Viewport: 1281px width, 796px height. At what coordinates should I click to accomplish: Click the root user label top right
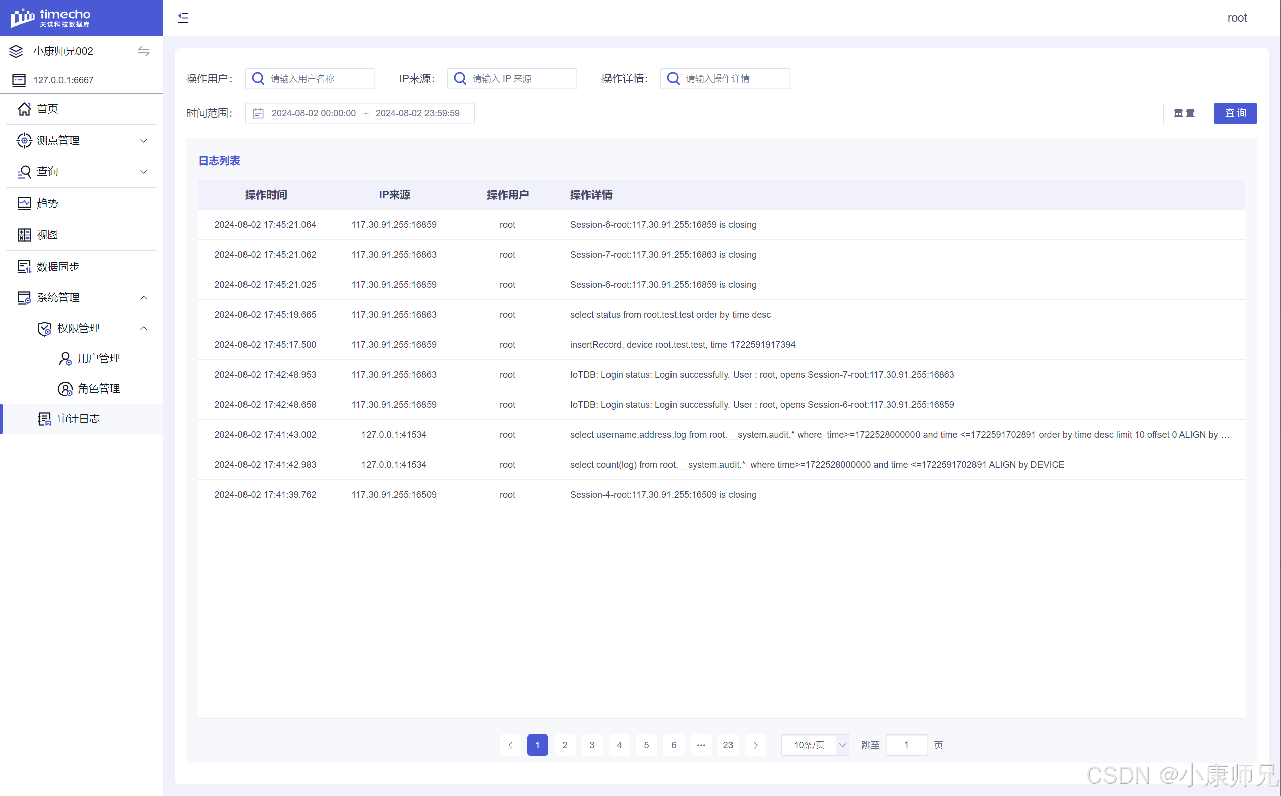click(x=1237, y=18)
